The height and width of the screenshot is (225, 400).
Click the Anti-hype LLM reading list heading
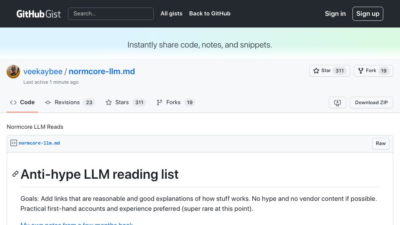point(100,174)
